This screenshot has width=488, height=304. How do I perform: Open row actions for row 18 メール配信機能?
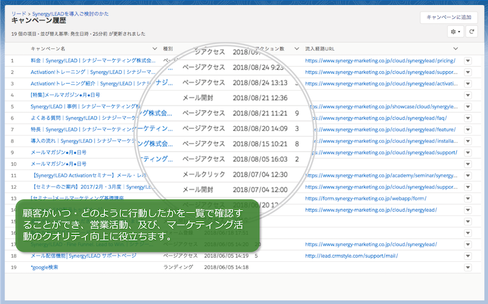click(x=468, y=256)
